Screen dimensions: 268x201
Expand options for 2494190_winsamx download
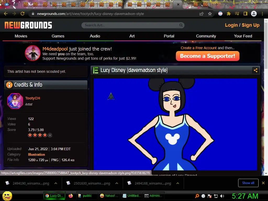click(56, 183)
